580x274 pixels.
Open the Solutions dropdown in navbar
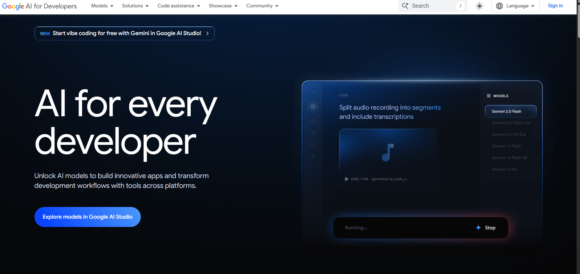point(135,6)
